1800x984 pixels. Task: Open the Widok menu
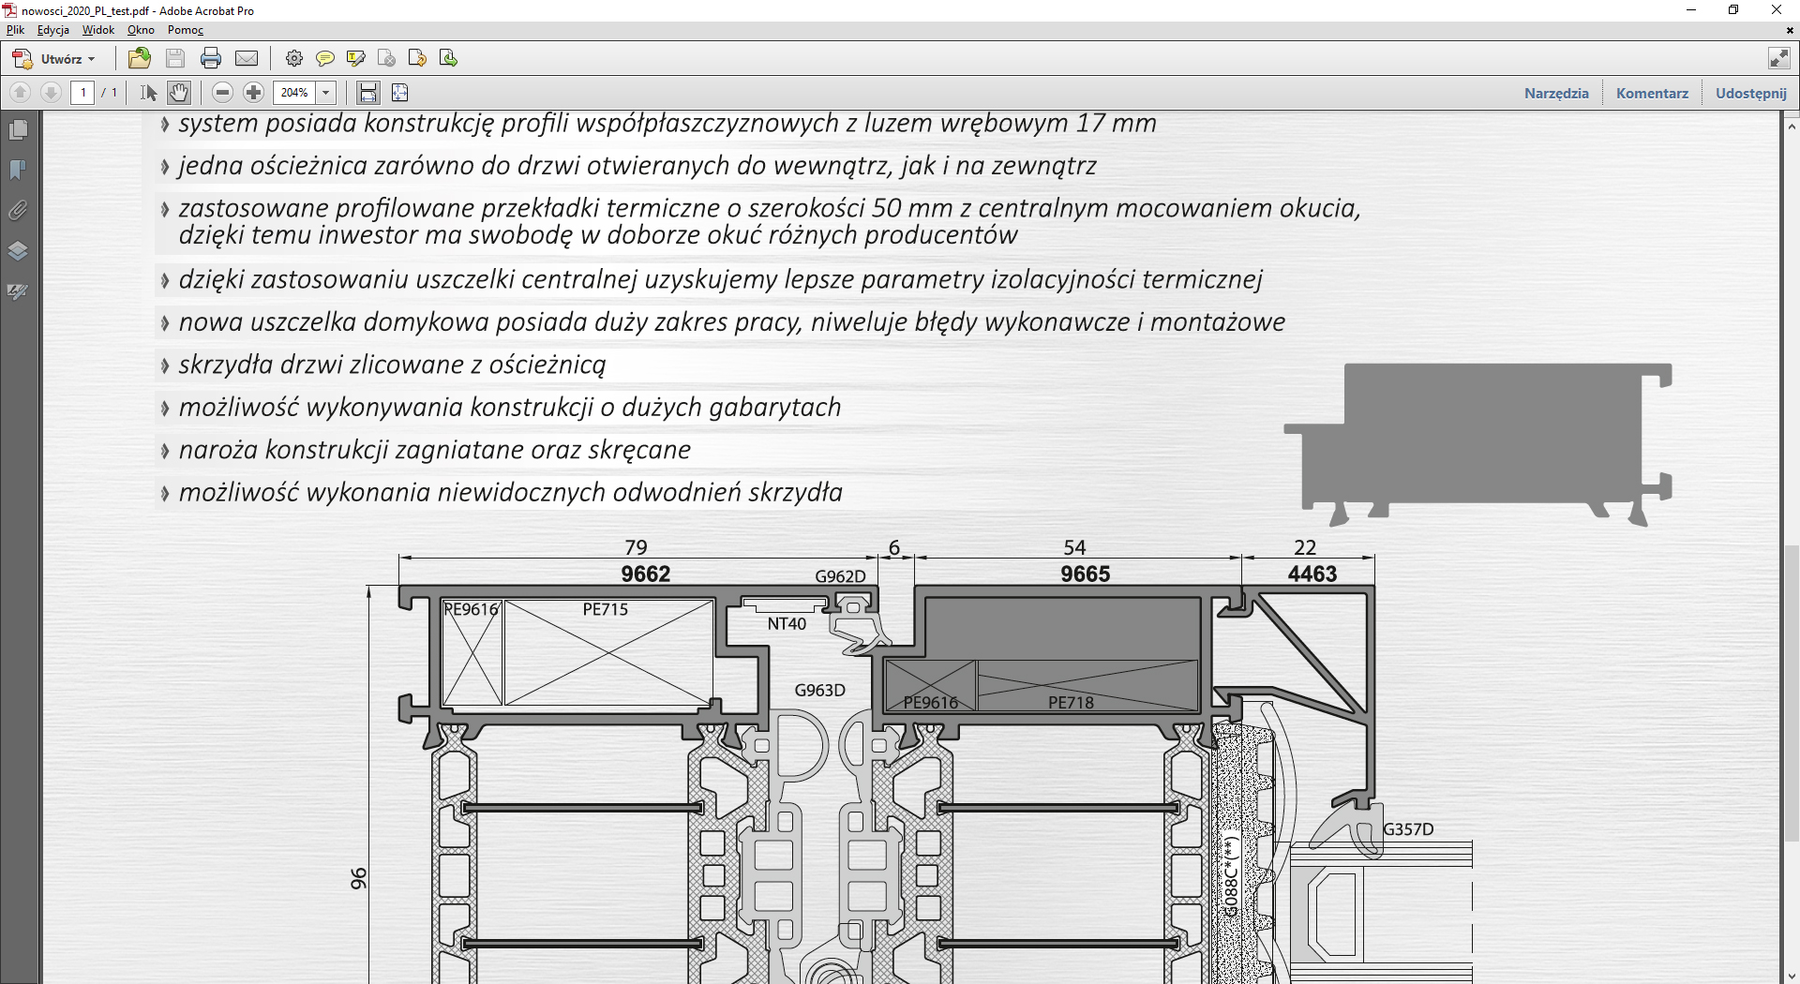[x=97, y=30]
